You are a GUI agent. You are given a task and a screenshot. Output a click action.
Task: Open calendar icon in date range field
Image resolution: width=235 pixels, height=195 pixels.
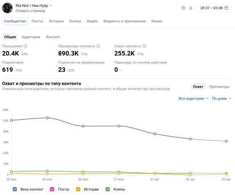(226, 8)
